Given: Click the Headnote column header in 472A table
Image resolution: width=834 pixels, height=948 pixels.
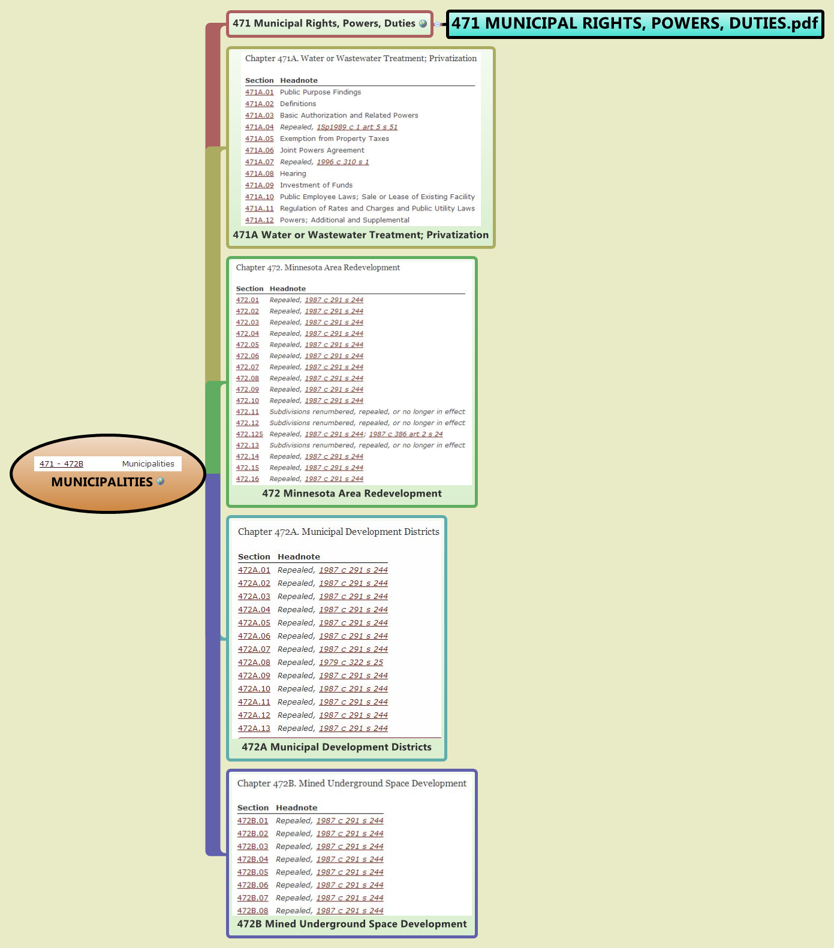Looking at the screenshot, I should click(x=299, y=557).
